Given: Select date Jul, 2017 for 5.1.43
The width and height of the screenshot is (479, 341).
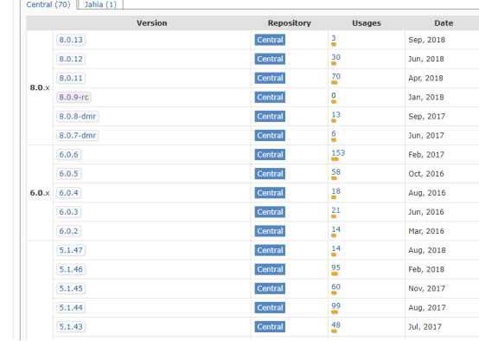Looking at the screenshot, I should coord(425,326).
